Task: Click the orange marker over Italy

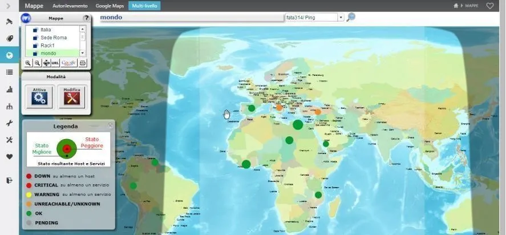Action: [x=279, y=108]
